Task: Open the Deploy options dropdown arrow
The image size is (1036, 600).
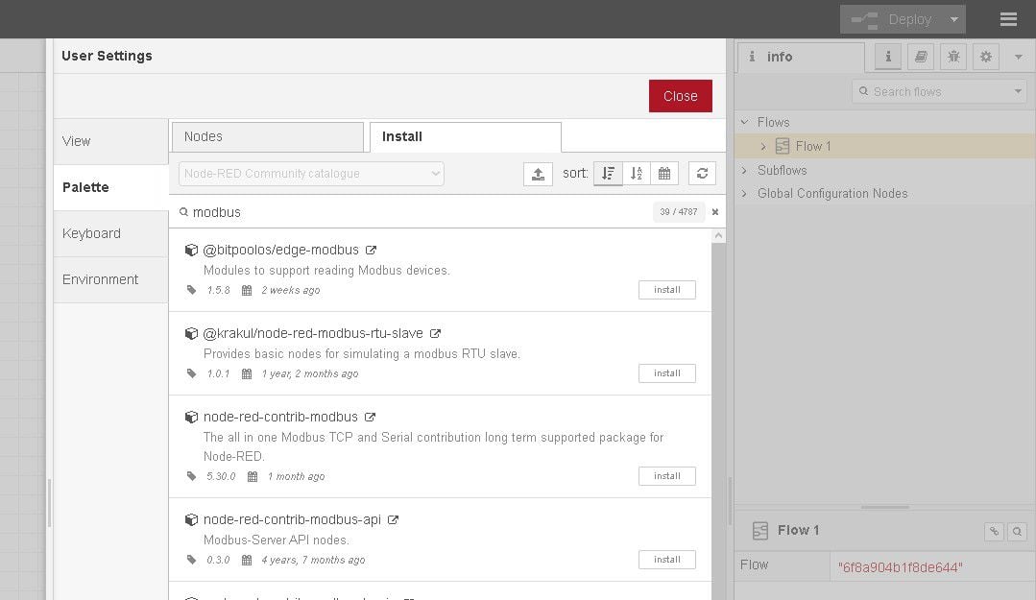Action: pos(953,19)
